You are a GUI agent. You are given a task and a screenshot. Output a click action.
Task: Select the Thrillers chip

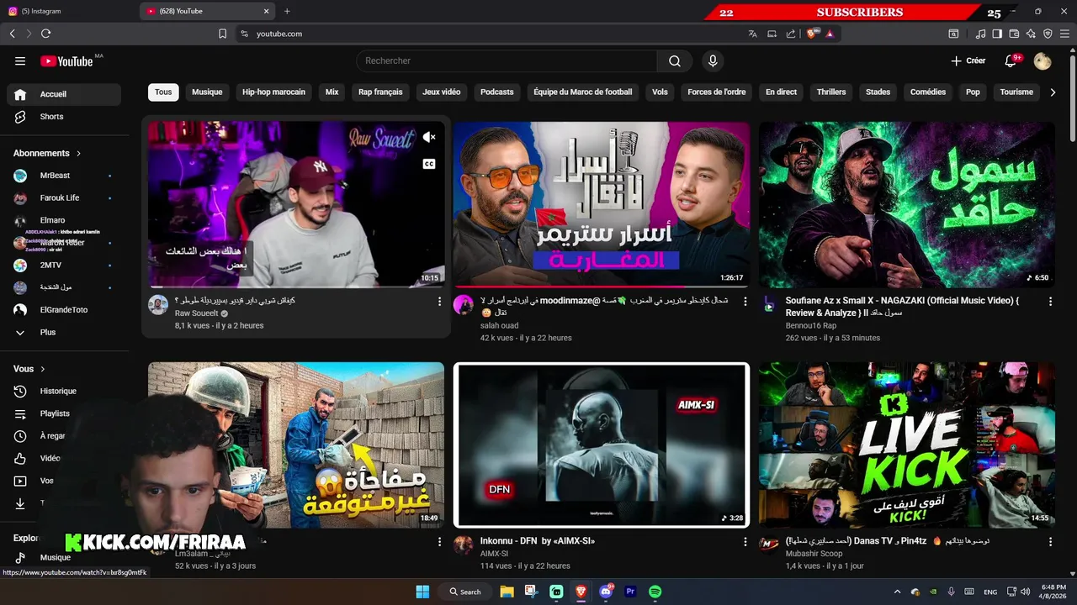point(831,92)
